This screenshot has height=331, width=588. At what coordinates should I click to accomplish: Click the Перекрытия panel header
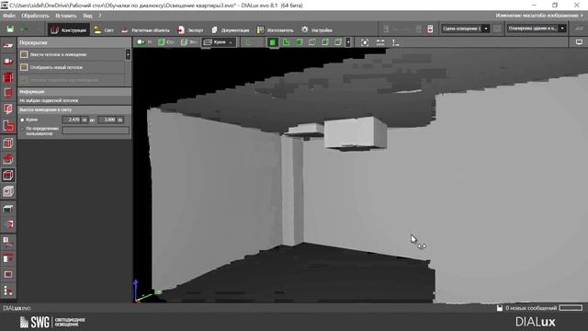(74, 43)
